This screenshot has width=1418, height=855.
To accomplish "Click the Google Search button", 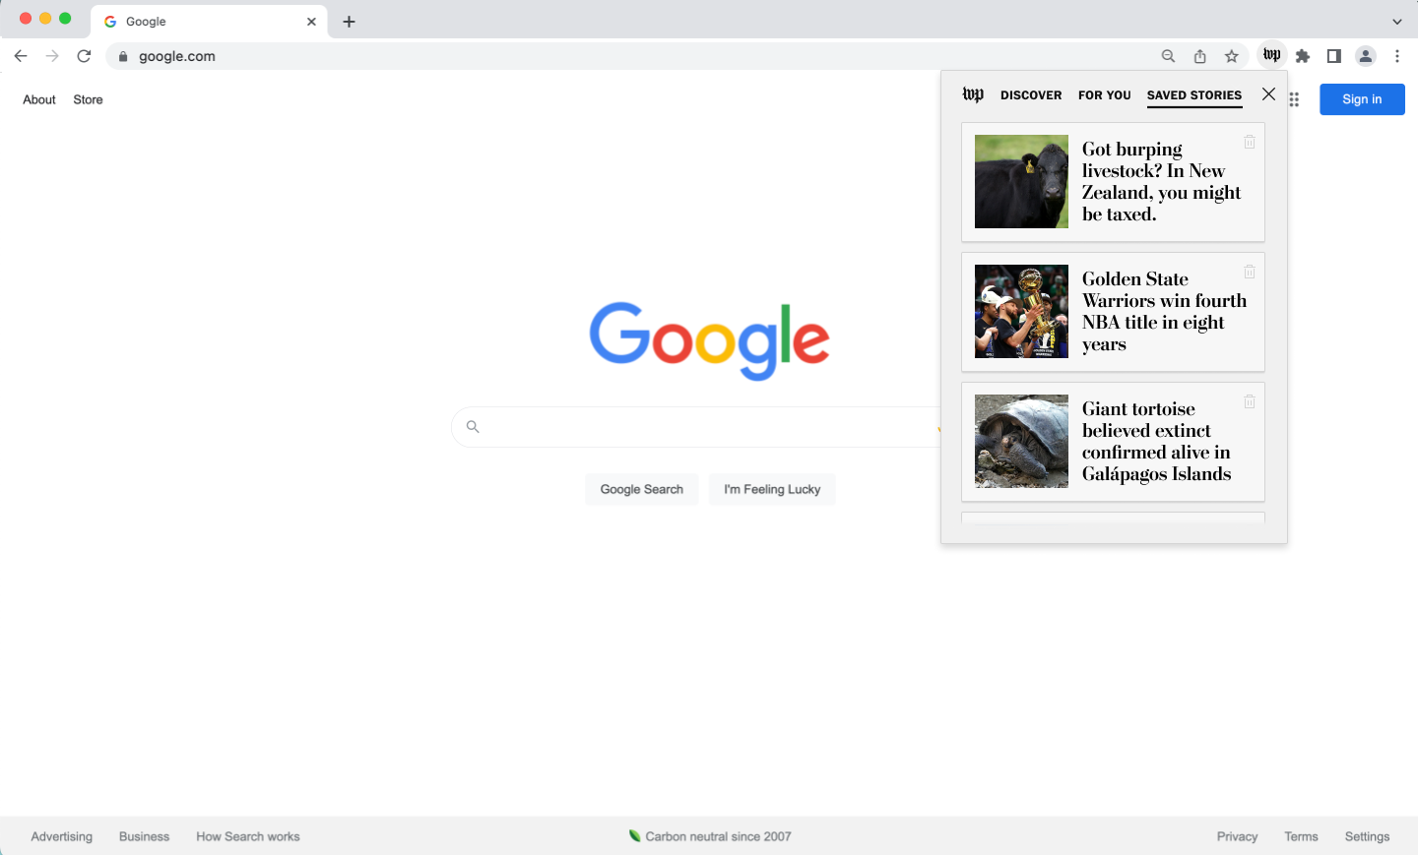I will [x=642, y=489].
